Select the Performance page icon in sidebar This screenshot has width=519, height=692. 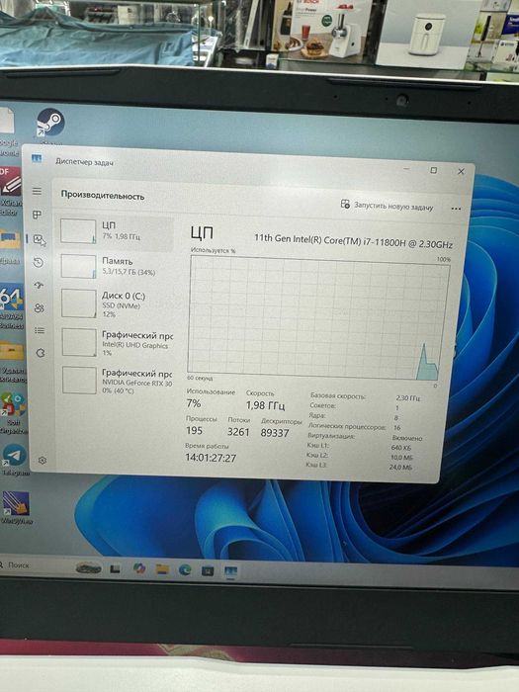coord(40,240)
